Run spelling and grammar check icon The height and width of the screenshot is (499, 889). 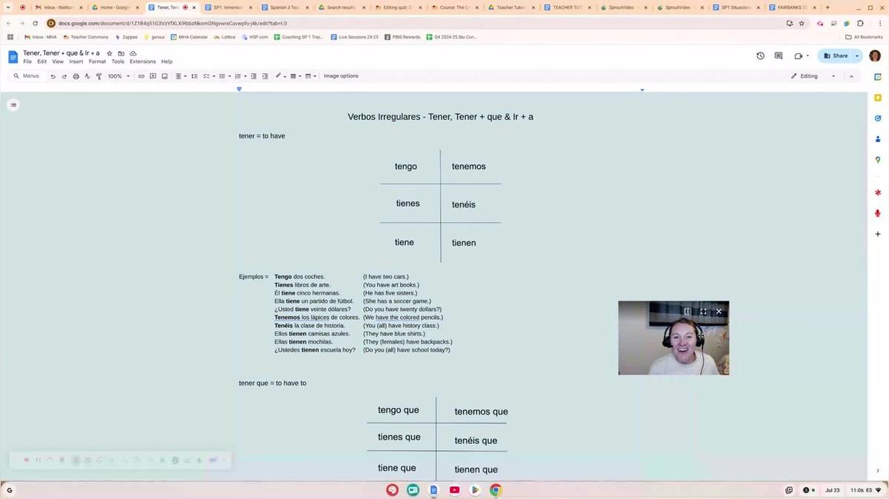[x=87, y=76]
